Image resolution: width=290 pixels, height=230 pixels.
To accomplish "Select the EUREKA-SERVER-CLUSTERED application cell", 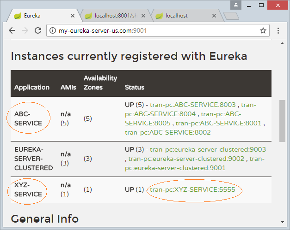I will click(33, 159).
